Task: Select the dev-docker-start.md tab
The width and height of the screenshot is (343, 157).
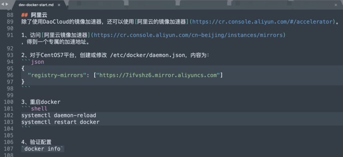Action: [x=36, y=5]
